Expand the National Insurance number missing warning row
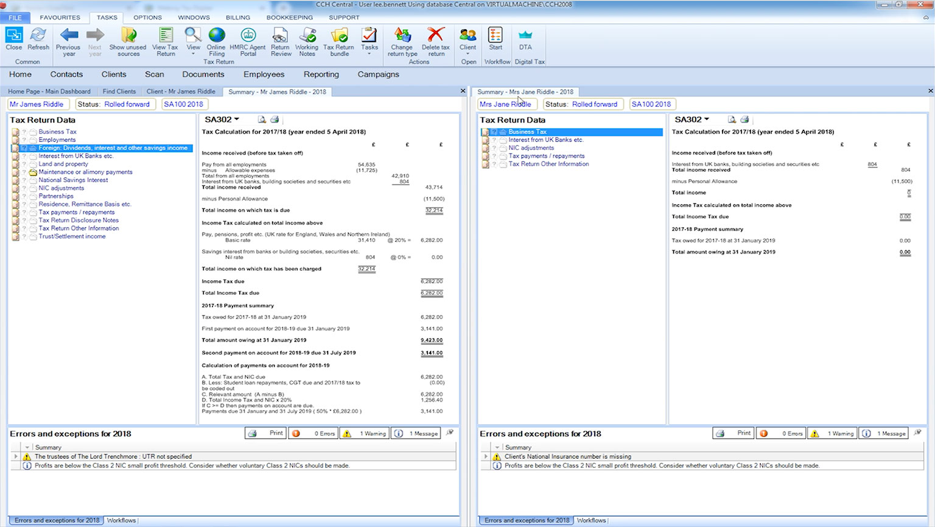935x527 pixels. pos(486,456)
